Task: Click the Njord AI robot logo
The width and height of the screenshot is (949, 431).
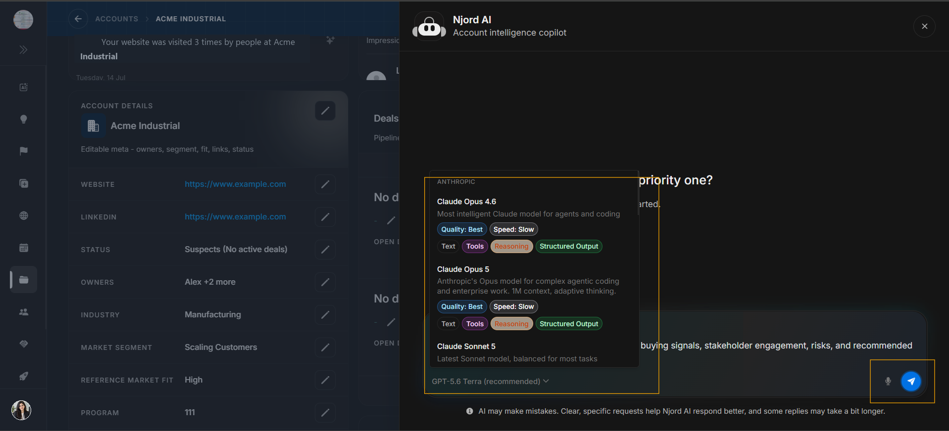Action: (429, 26)
